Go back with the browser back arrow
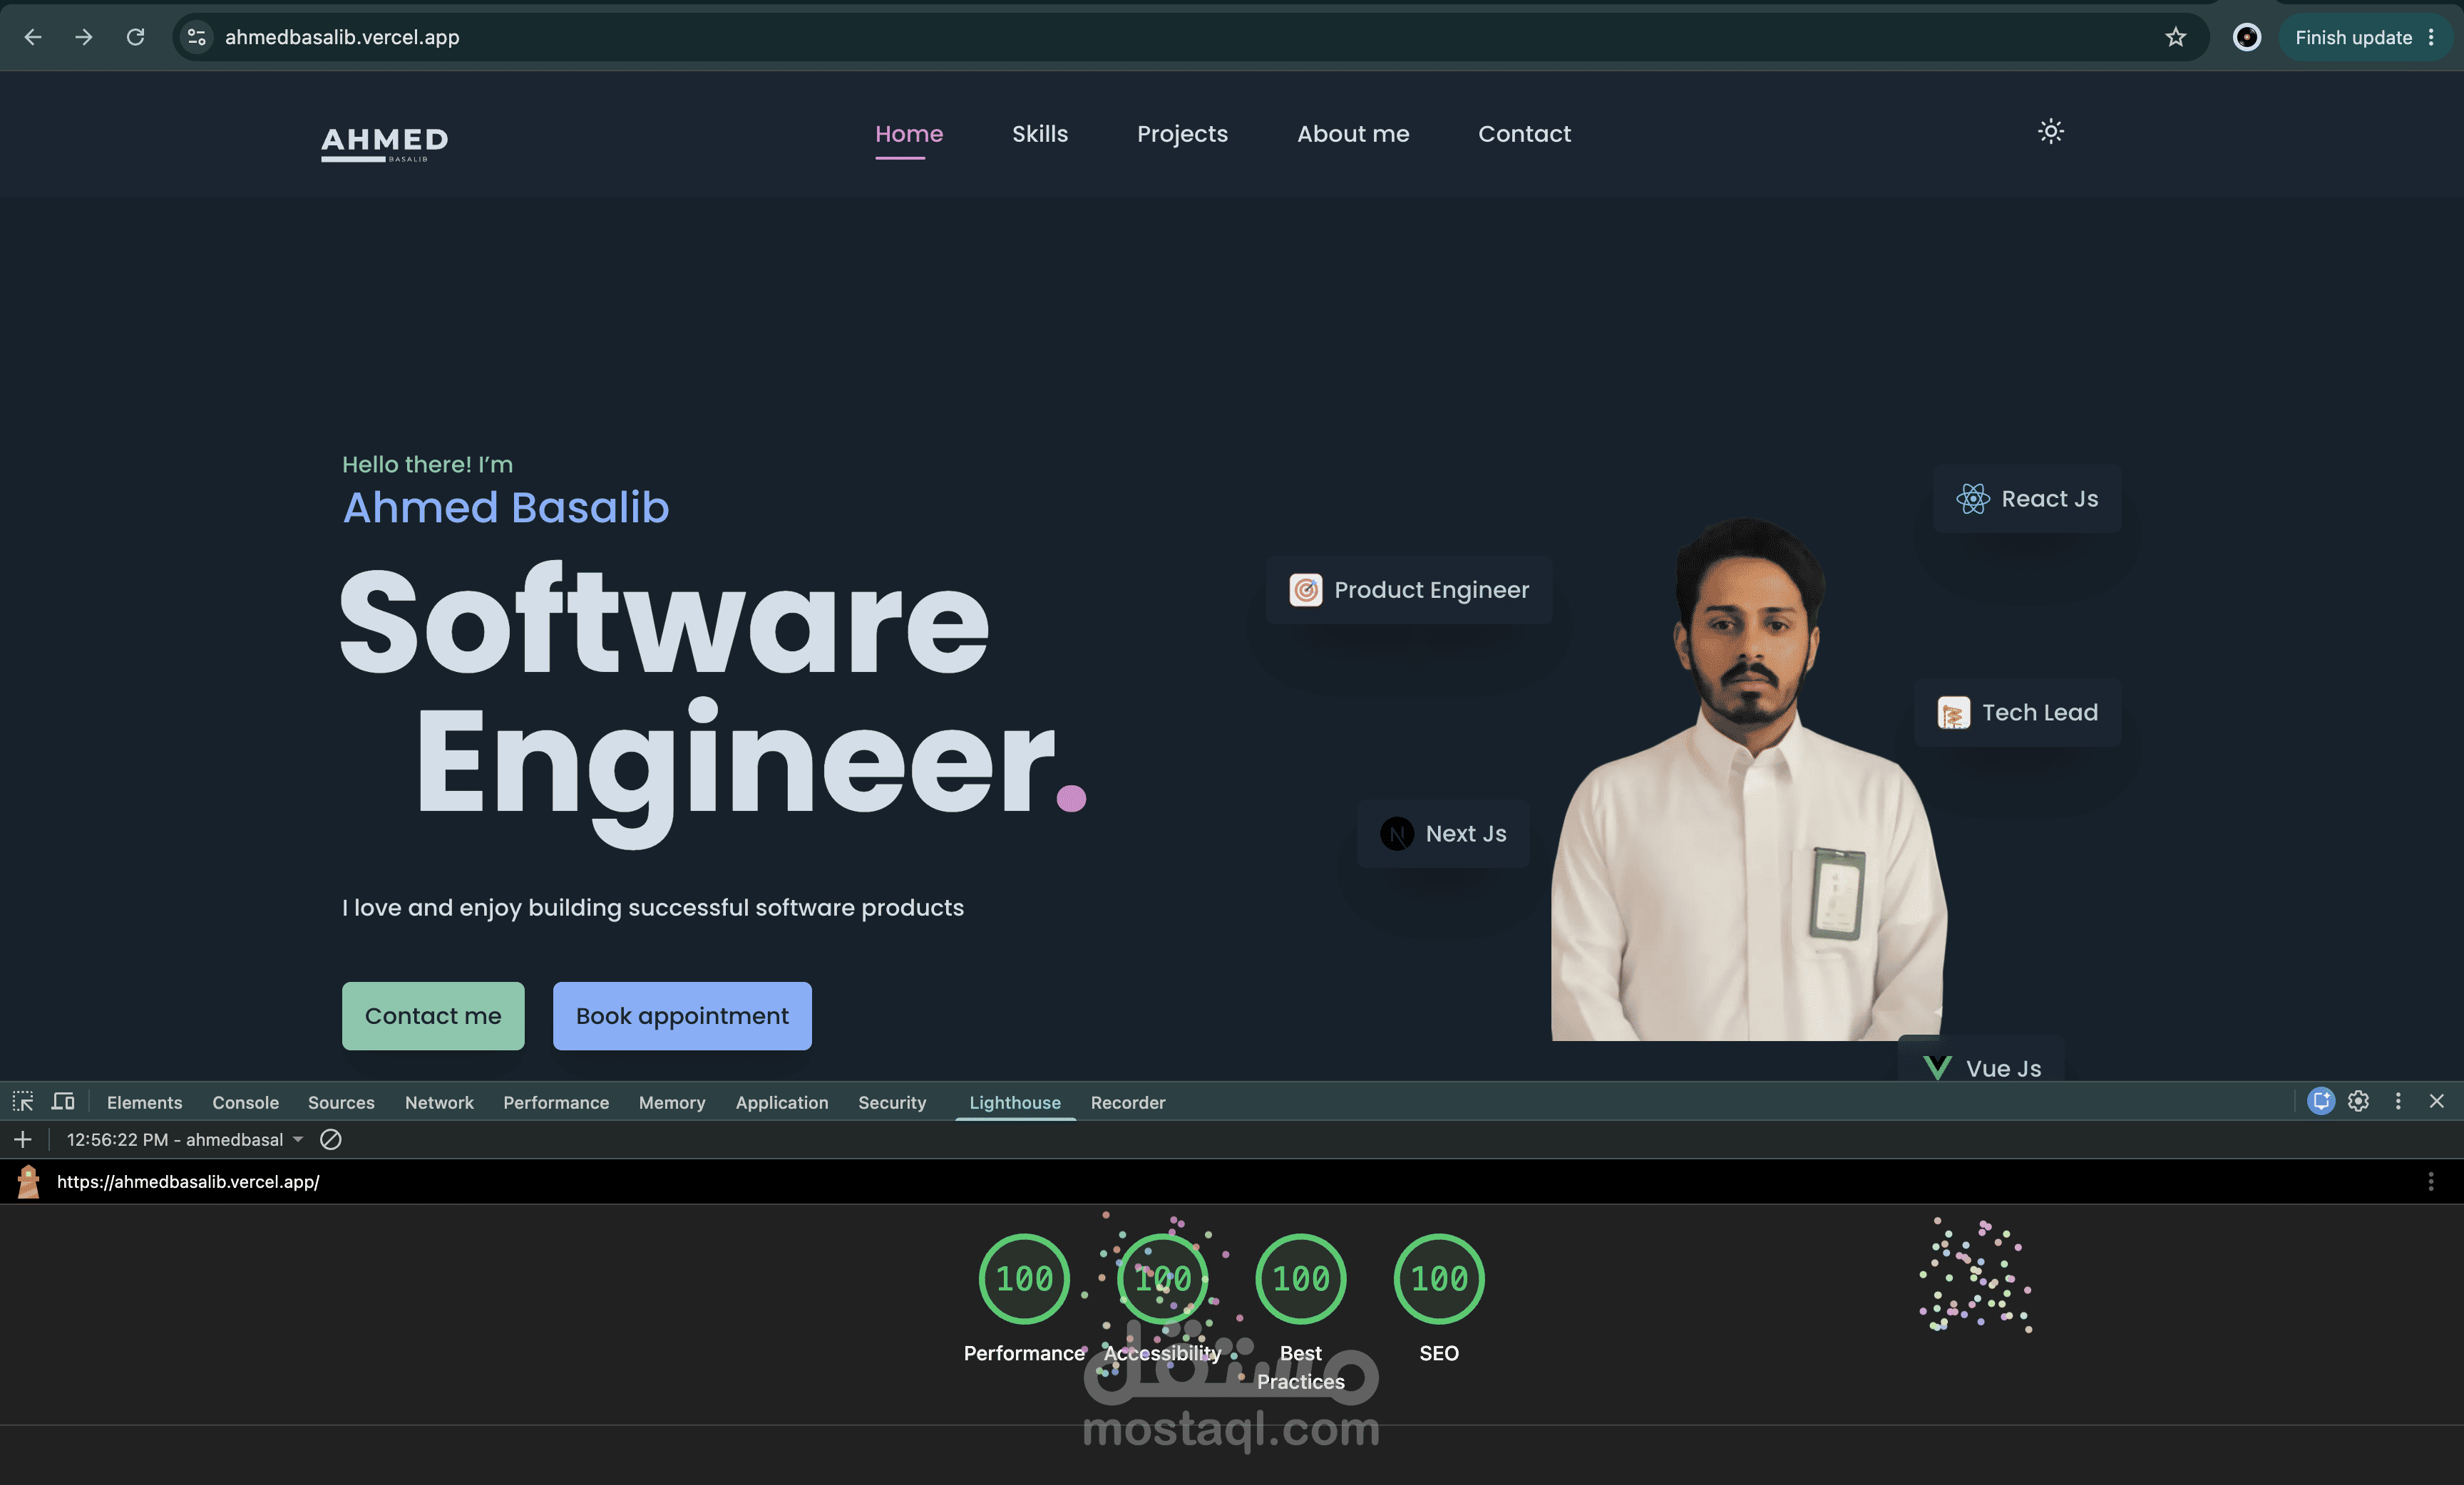2464x1485 pixels. click(x=33, y=37)
